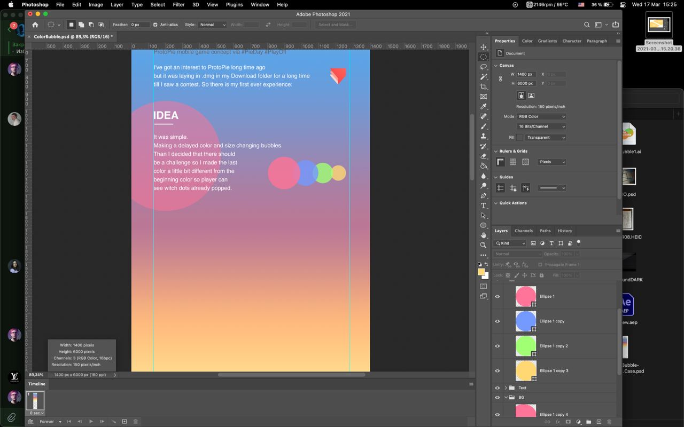This screenshot has width=684, height=427.
Task: Toggle visibility of Ellipse 1 copy 2 layer
Action: click(498, 346)
